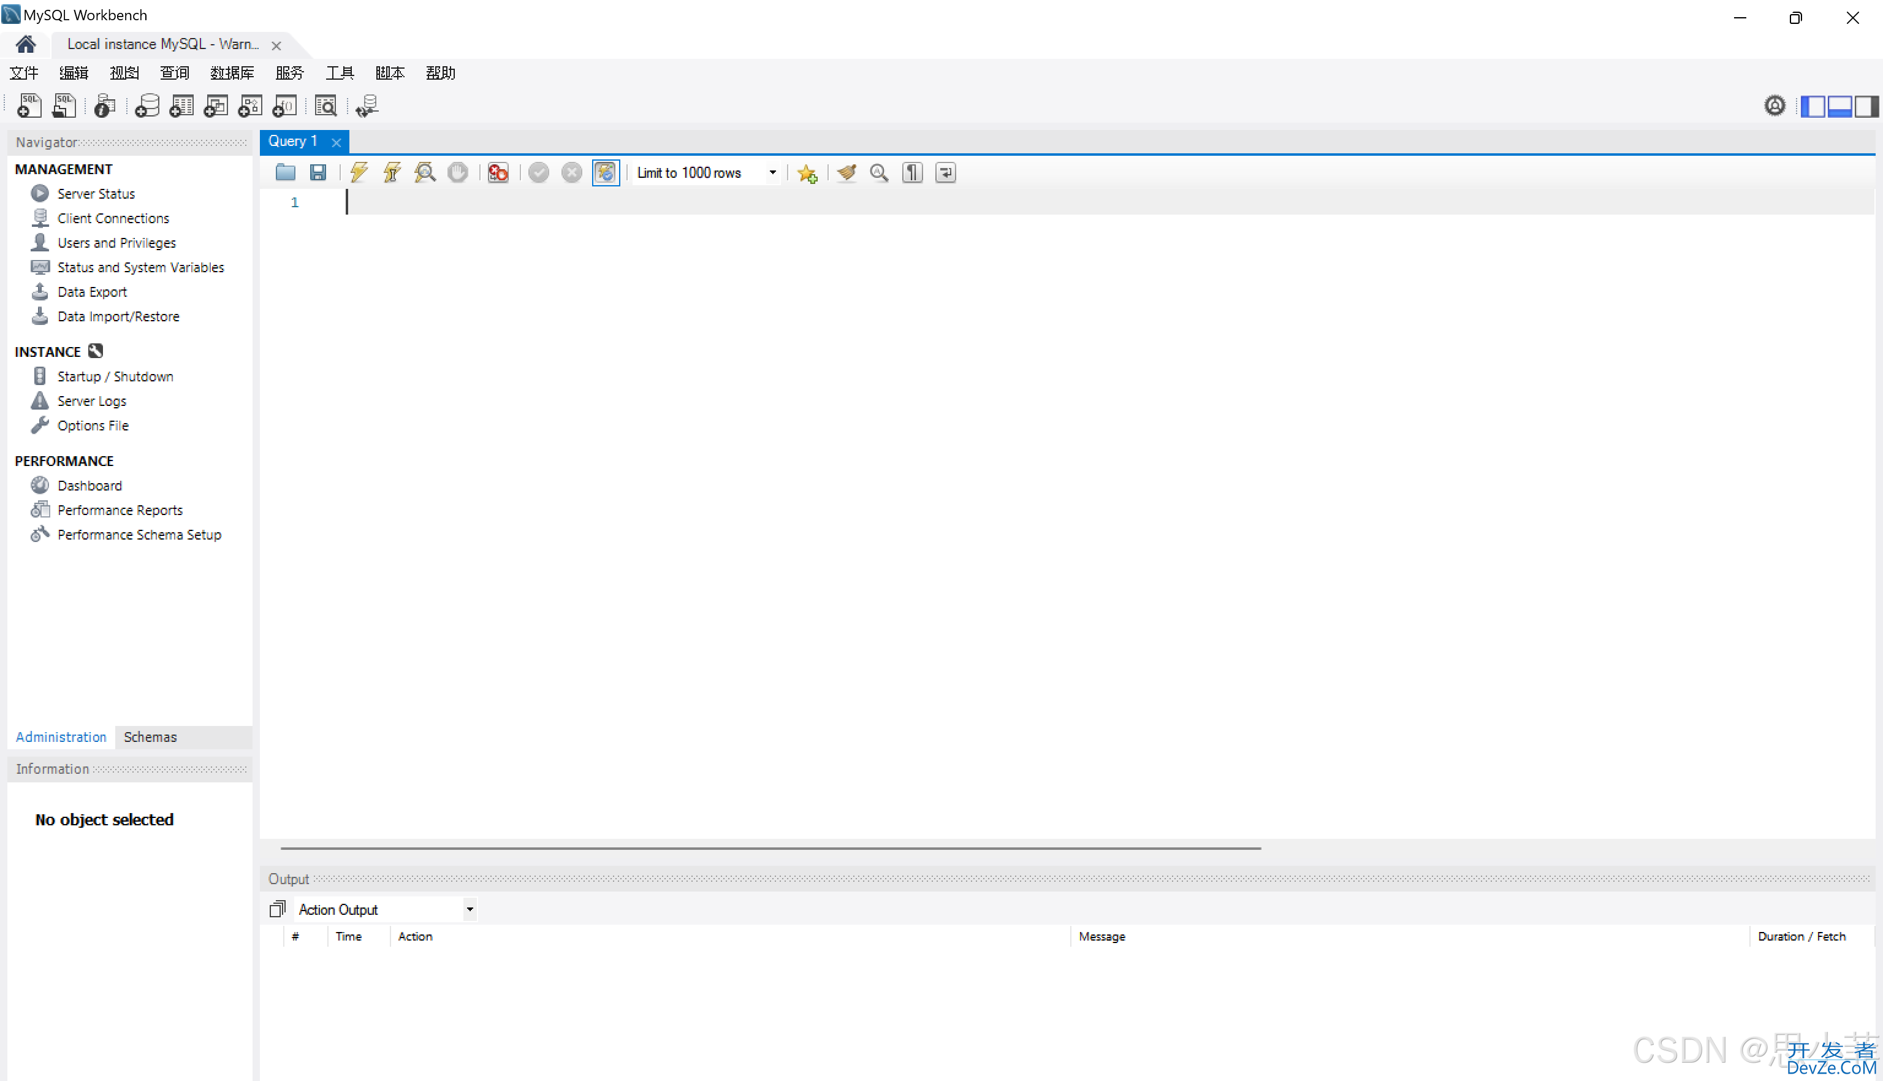
Task: Toggle the auto-commit mode button
Action: tap(606, 173)
